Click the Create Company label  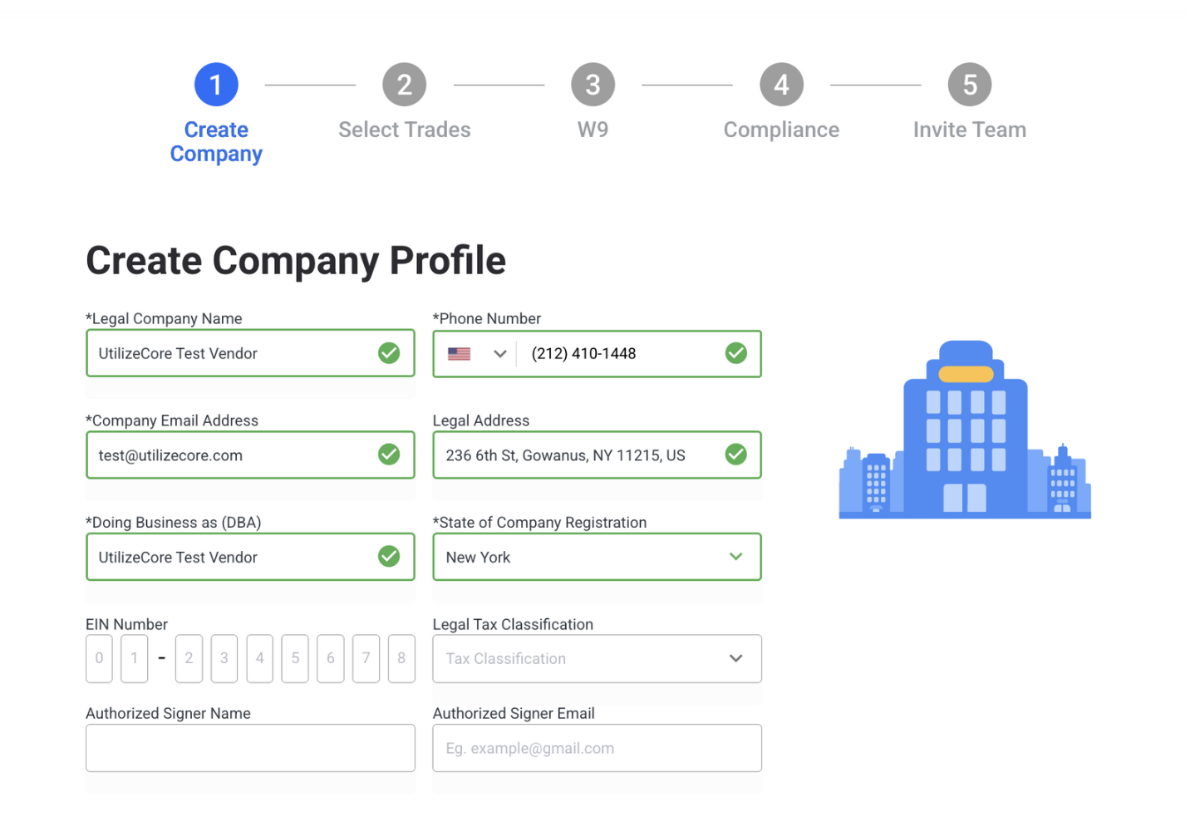tap(216, 141)
